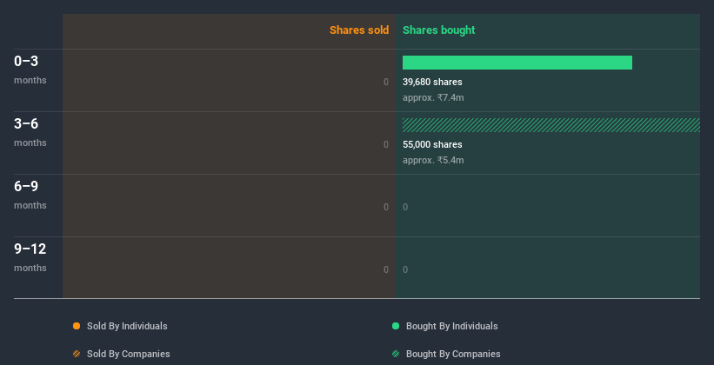Click the Shares sold column header
The image size is (714, 365).
tap(359, 30)
